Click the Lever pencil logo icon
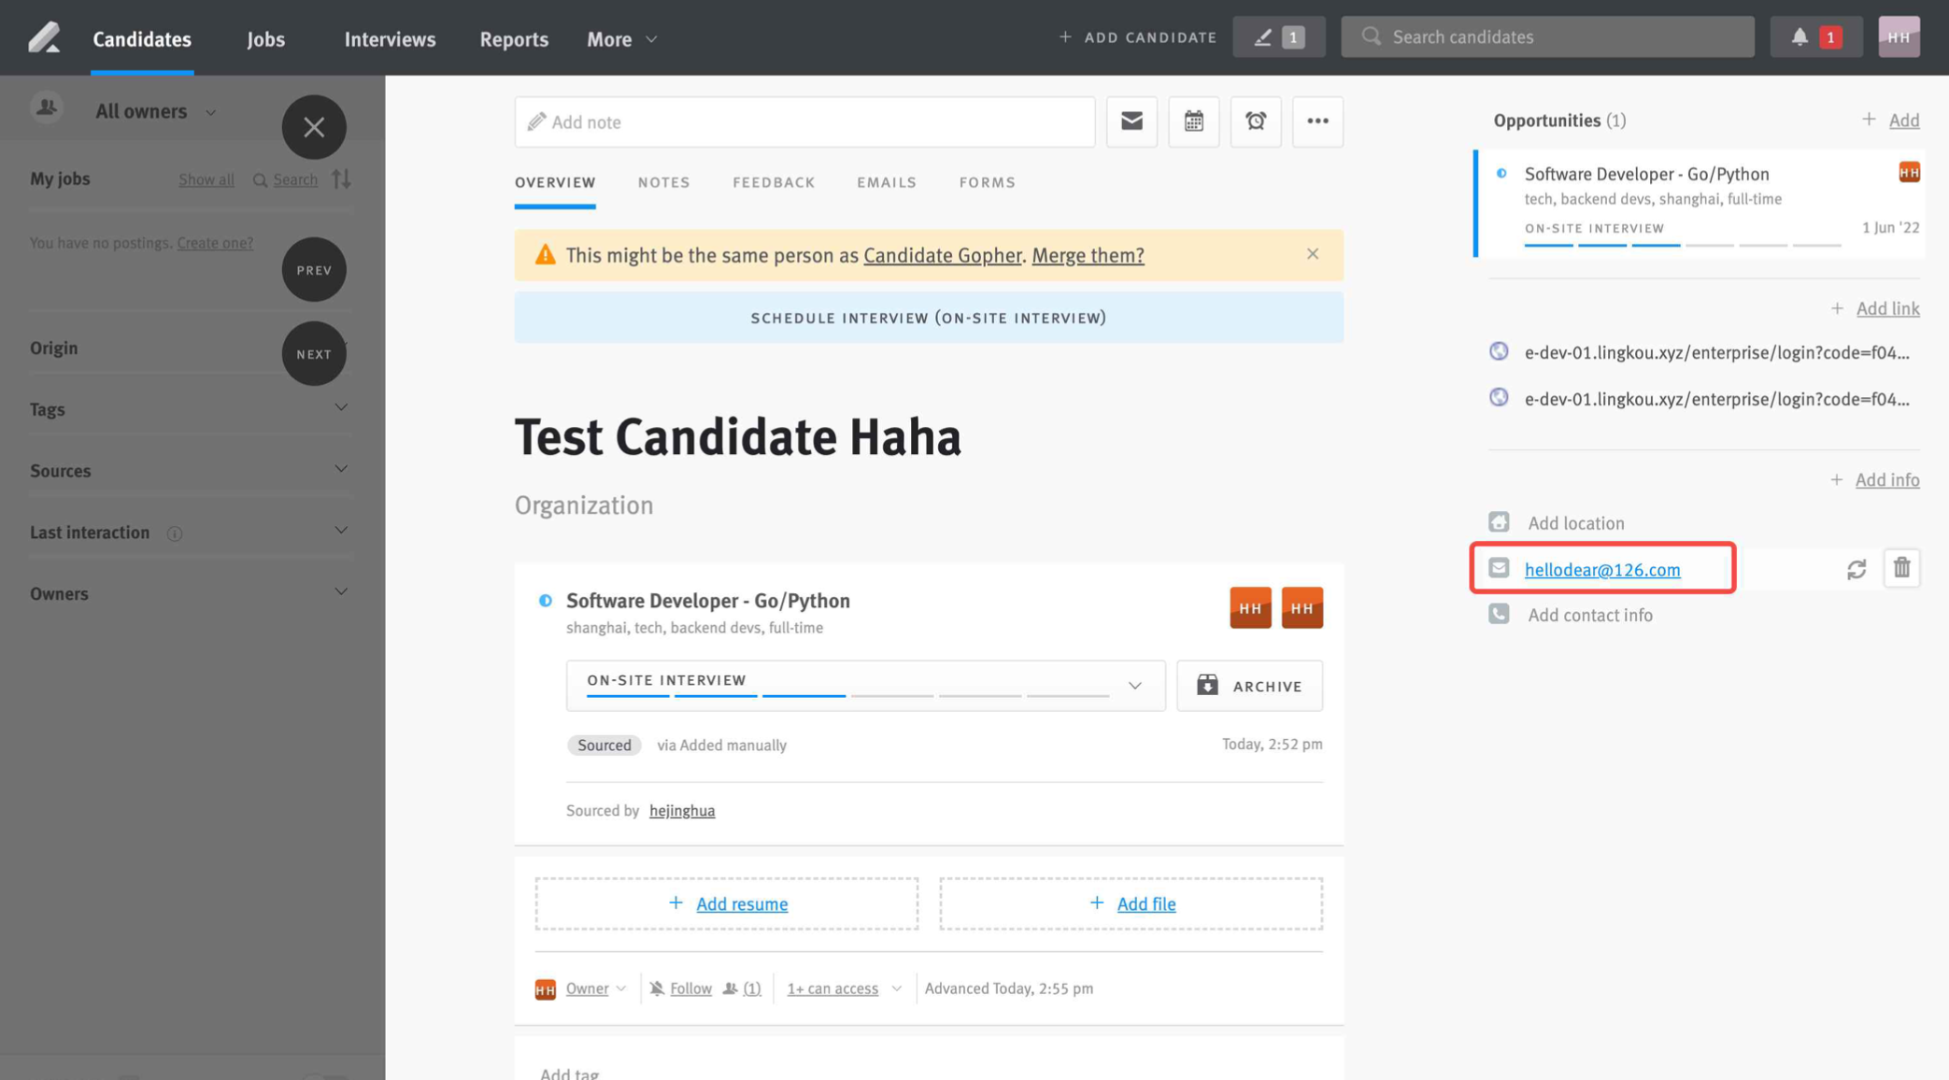1949x1080 pixels. (43, 37)
